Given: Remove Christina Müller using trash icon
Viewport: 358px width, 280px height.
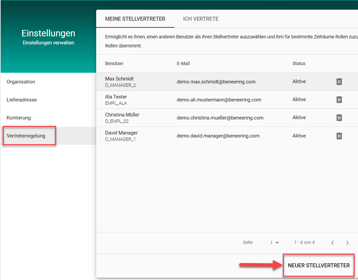Looking at the screenshot, I should click(339, 117).
